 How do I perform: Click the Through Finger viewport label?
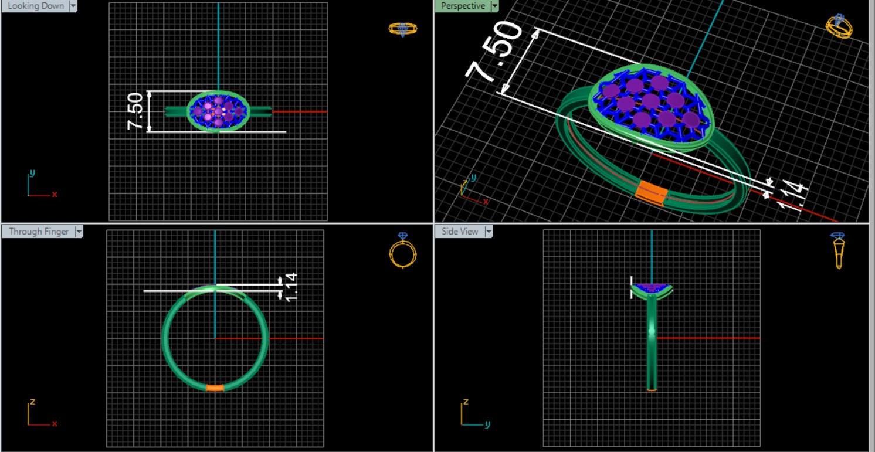pos(39,232)
